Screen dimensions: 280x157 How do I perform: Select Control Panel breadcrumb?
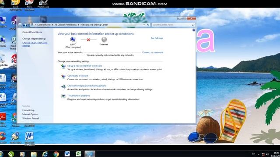(x=44, y=25)
